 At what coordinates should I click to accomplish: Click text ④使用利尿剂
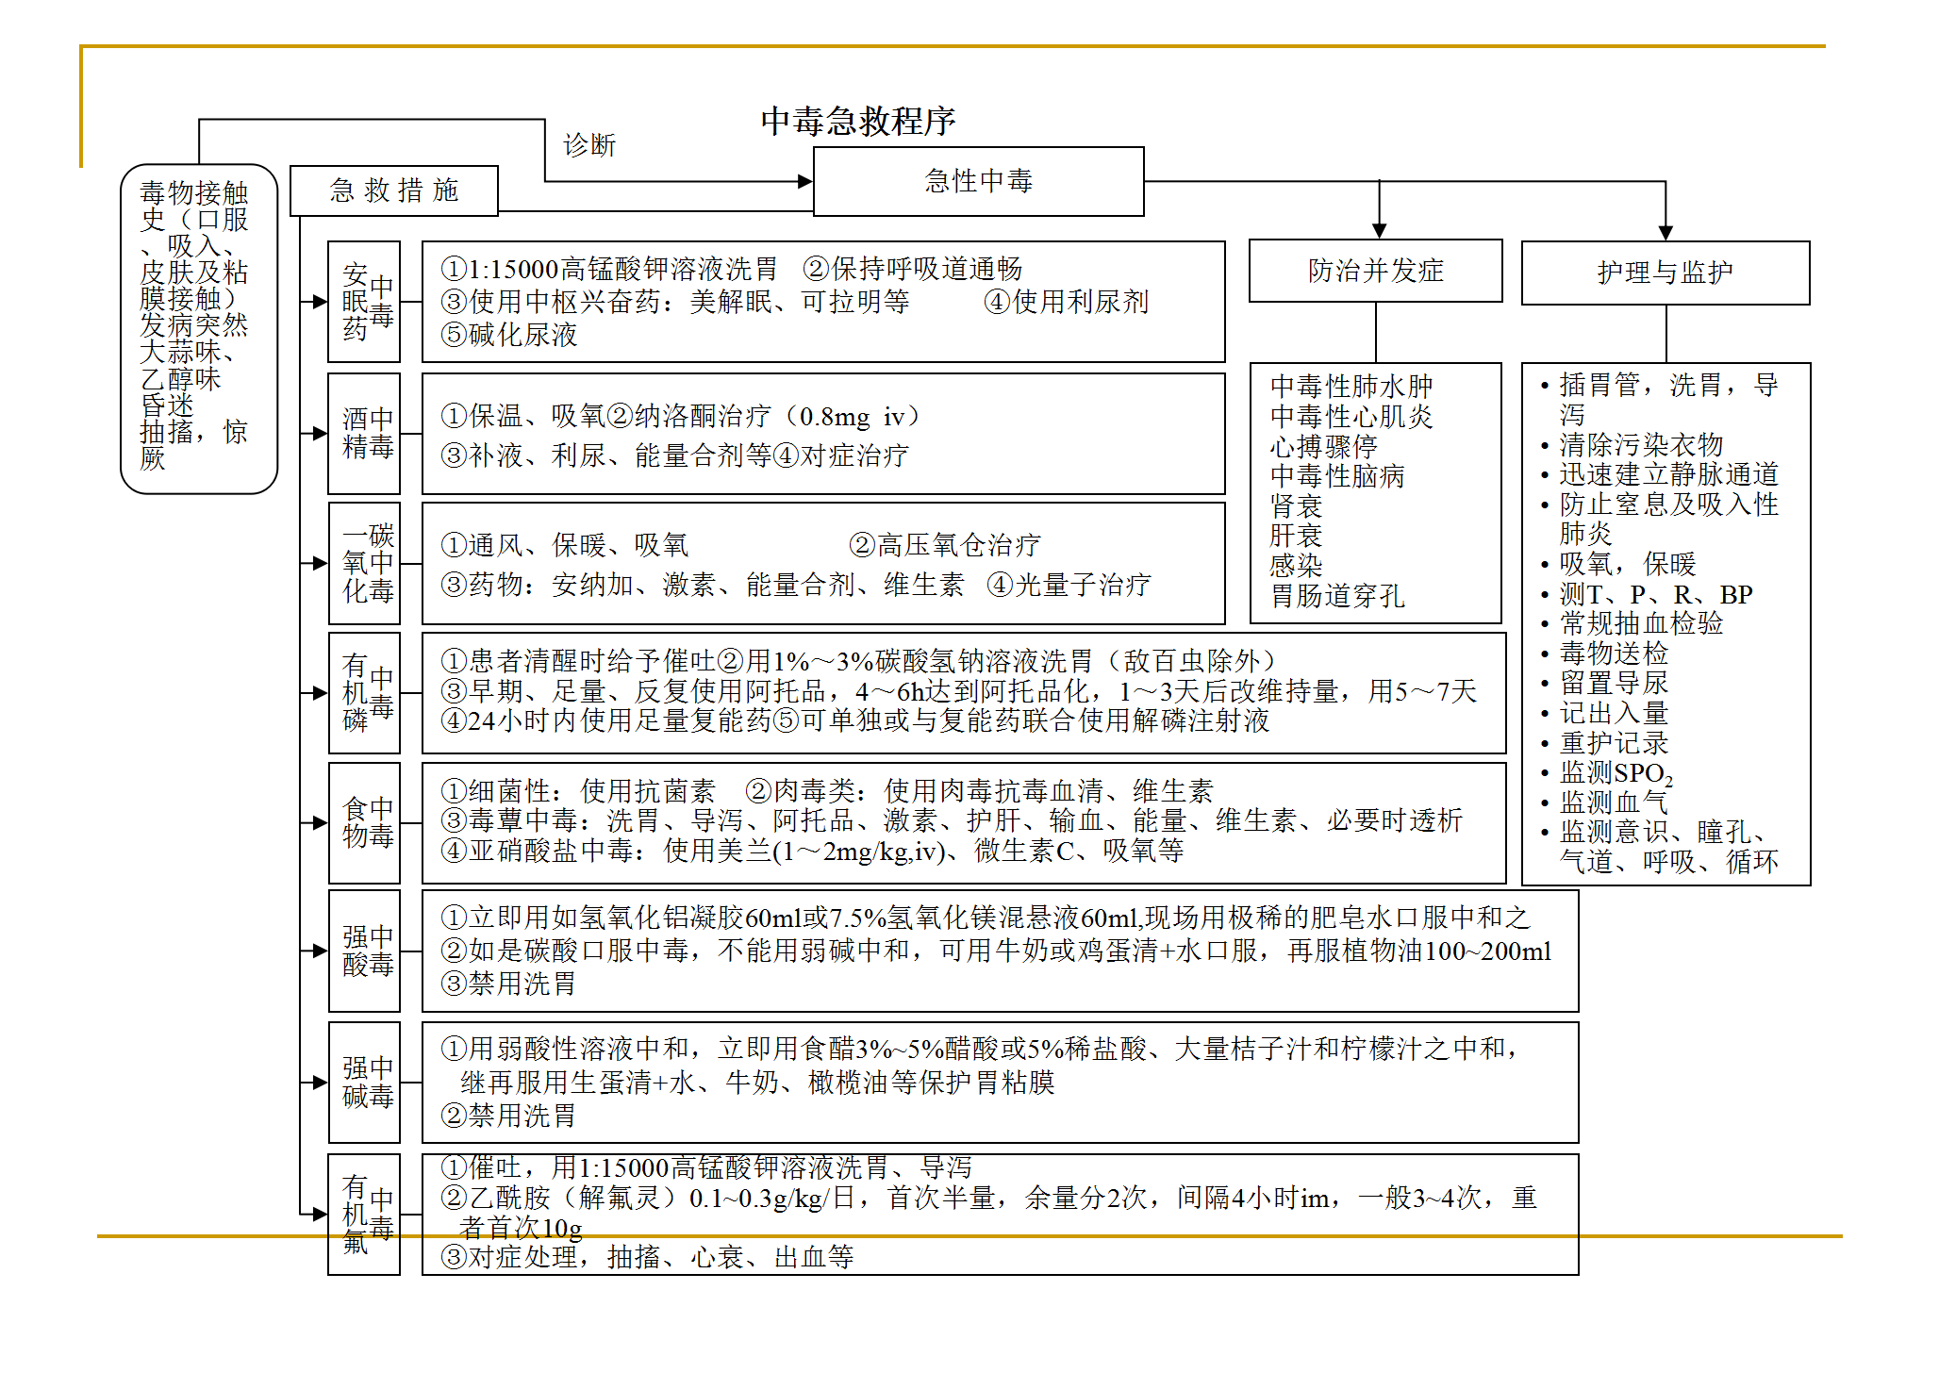point(1067,302)
